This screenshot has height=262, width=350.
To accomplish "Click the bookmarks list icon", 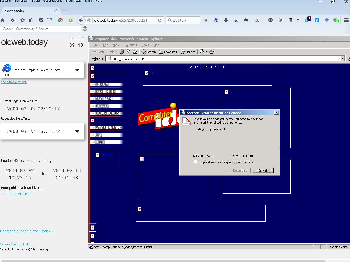I will (x=31, y=20).
